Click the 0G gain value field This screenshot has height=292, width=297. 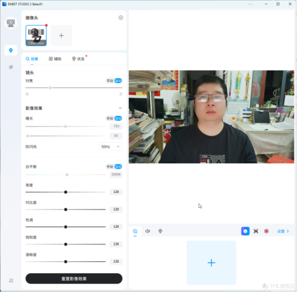click(116, 136)
